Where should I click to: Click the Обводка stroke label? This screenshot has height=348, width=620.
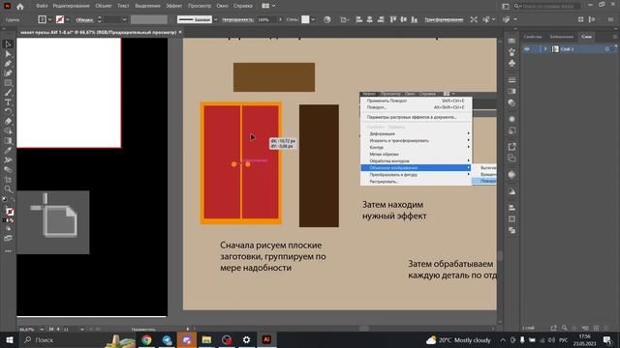(x=84, y=19)
